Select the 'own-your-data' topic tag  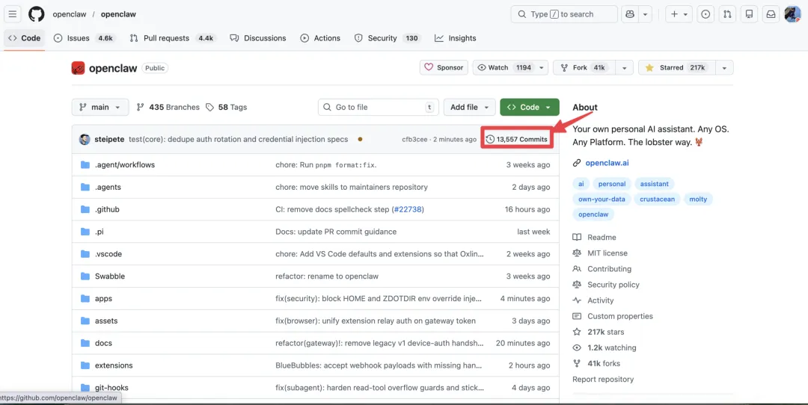602,200
